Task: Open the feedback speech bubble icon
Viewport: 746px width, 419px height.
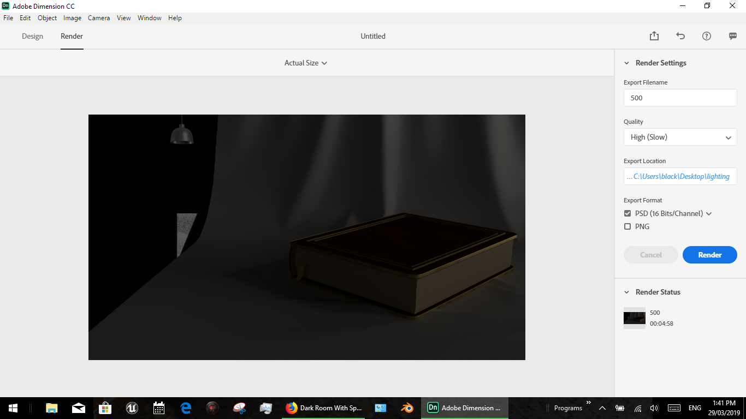Action: pos(733,36)
